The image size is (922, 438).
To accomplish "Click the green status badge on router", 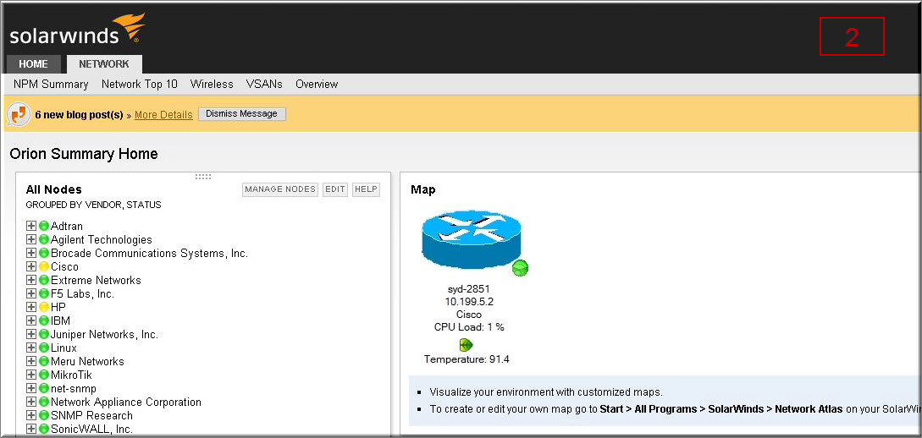I will click(520, 268).
